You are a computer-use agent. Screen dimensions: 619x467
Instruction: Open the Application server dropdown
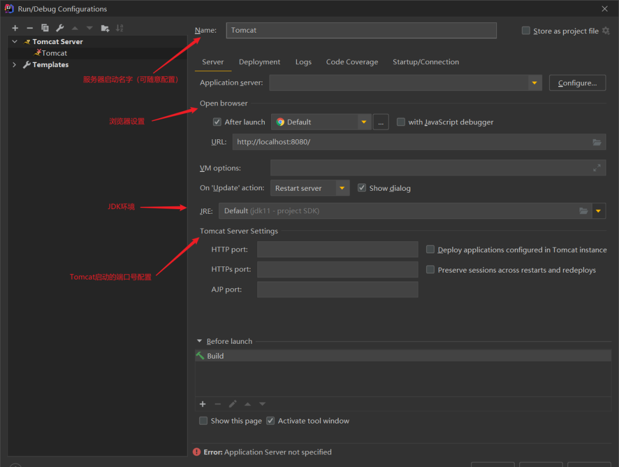(x=535, y=83)
